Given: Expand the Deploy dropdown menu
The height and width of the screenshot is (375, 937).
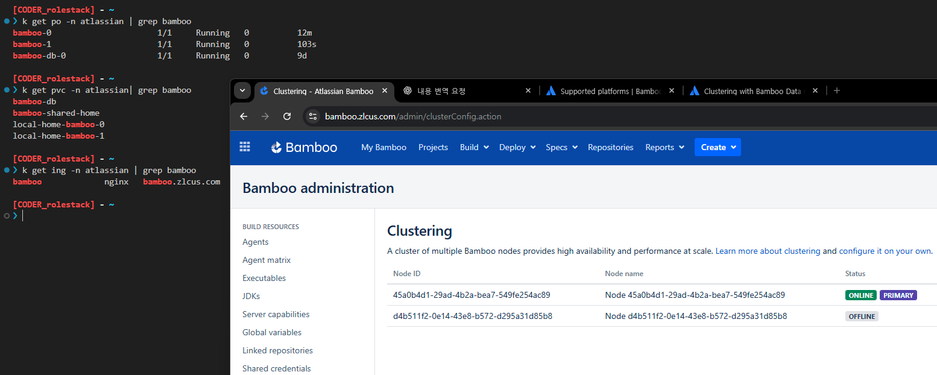Looking at the screenshot, I should (x=517, y=147).
